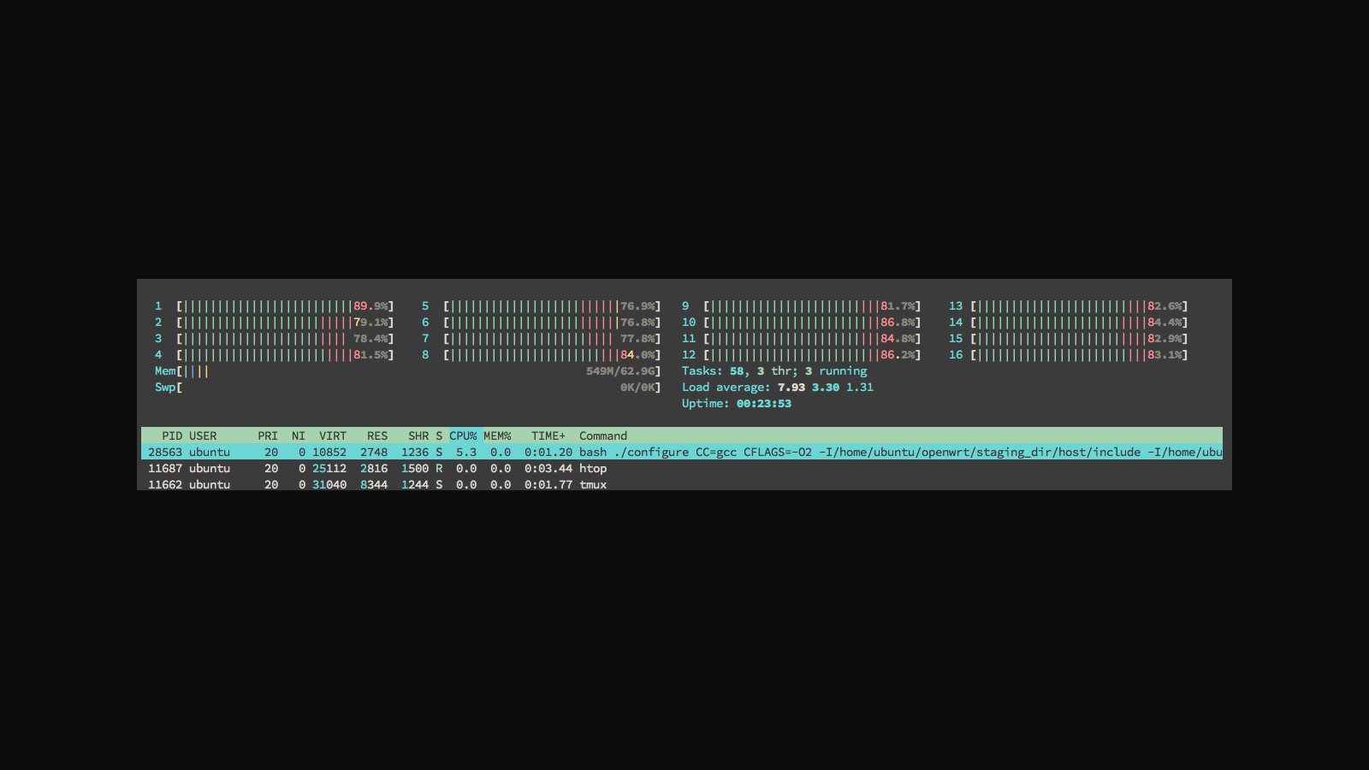Click the PID column header
This screenshot has width=1369, height=770.
tap(172, 435)
